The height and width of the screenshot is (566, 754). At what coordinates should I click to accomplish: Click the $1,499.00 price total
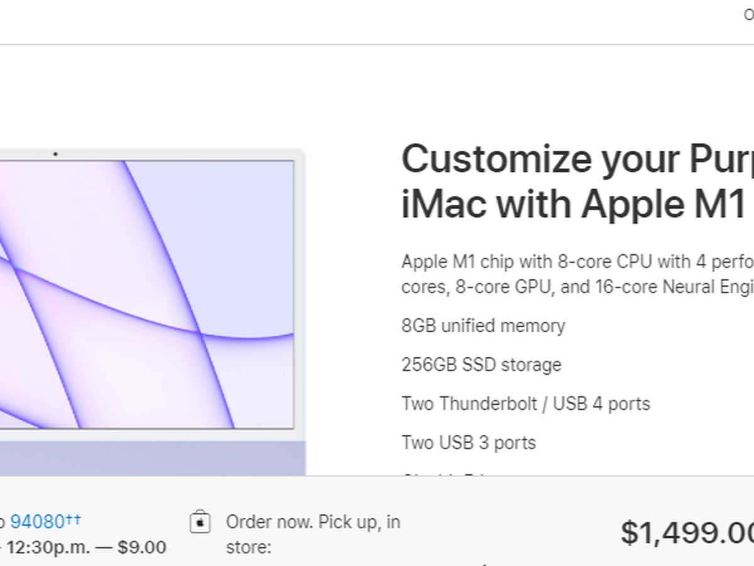pyautogui.click(x=687, y=533)
